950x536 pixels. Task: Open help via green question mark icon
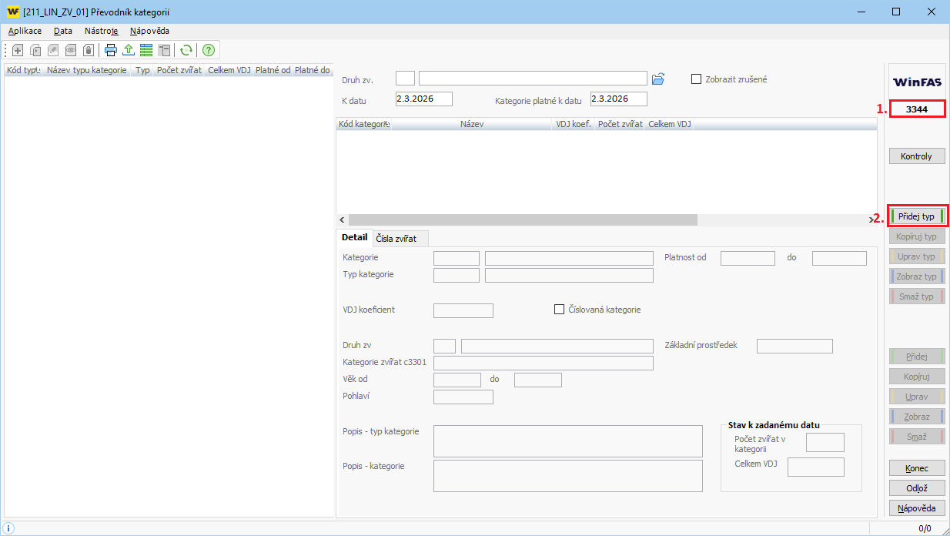208,50
